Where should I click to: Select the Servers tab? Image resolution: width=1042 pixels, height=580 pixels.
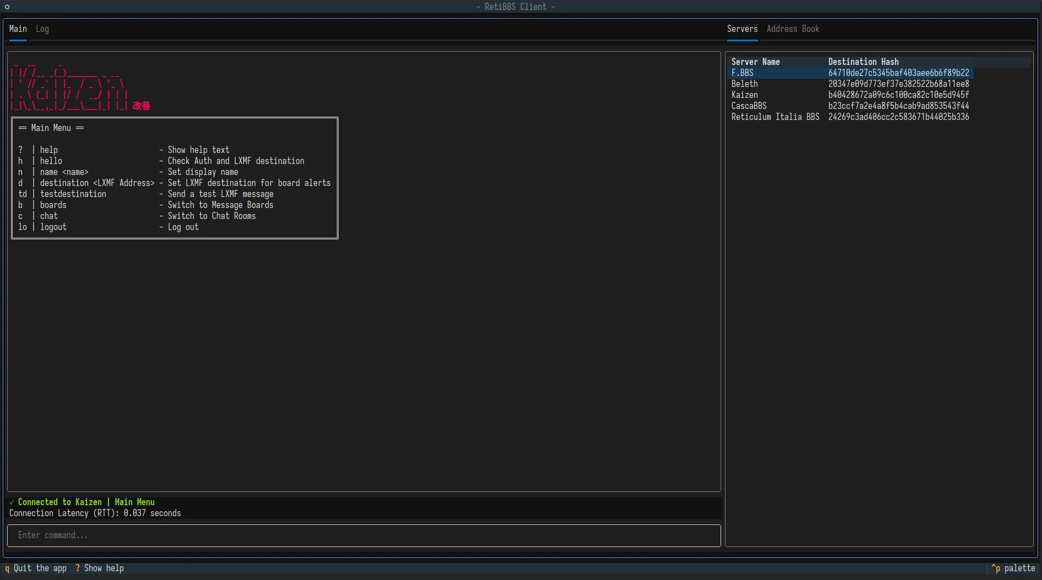[x=741, y=29]
